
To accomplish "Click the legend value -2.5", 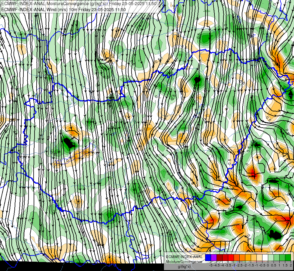I will pos(239,265).
